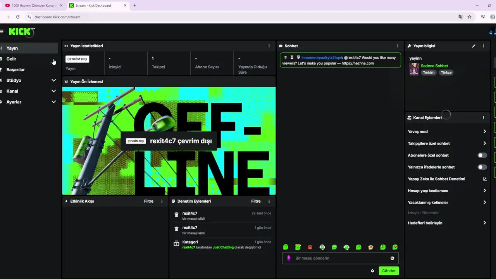This screenshot has width=496, height=279.
Task: Click the ÇEVRİM DIŞI status badge in stats
Action: (77, 59)
